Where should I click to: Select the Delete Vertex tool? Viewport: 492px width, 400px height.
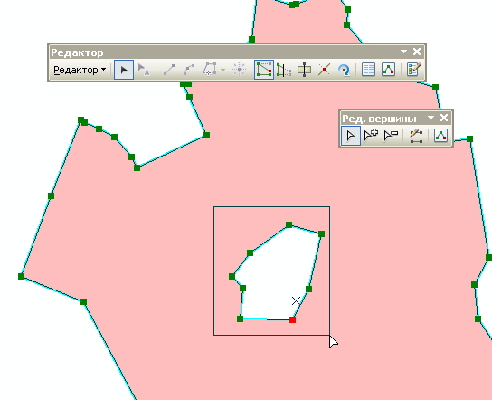pos(391,136)
